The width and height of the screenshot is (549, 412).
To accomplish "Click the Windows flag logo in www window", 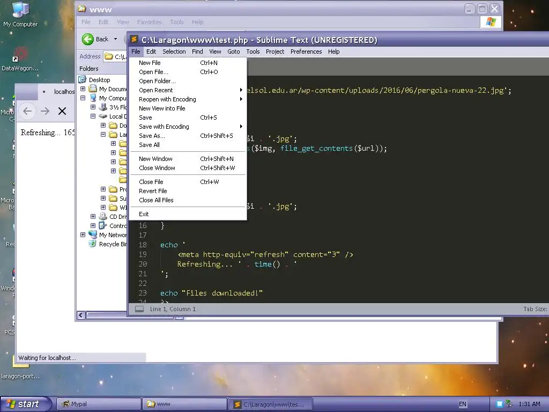I will (491, 22).
